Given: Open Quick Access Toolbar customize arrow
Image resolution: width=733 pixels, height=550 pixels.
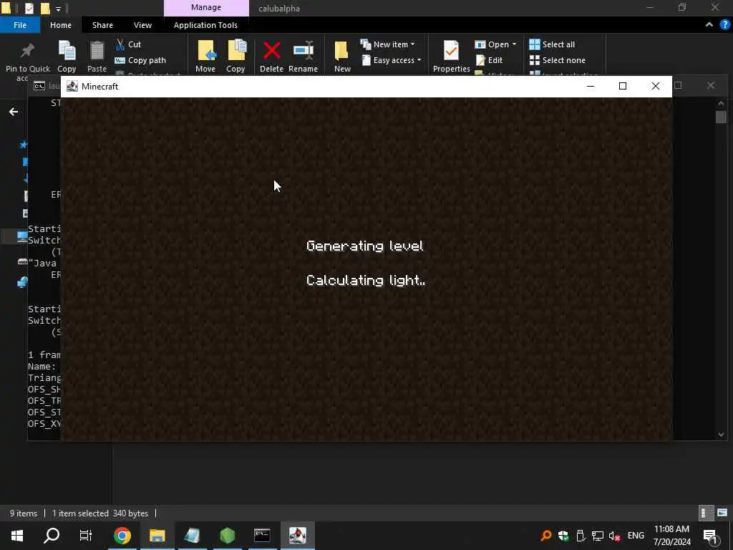Looking at the screenshot, I should [59, 9].
